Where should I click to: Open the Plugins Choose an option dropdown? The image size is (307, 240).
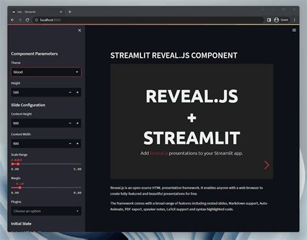click(46, 211)
